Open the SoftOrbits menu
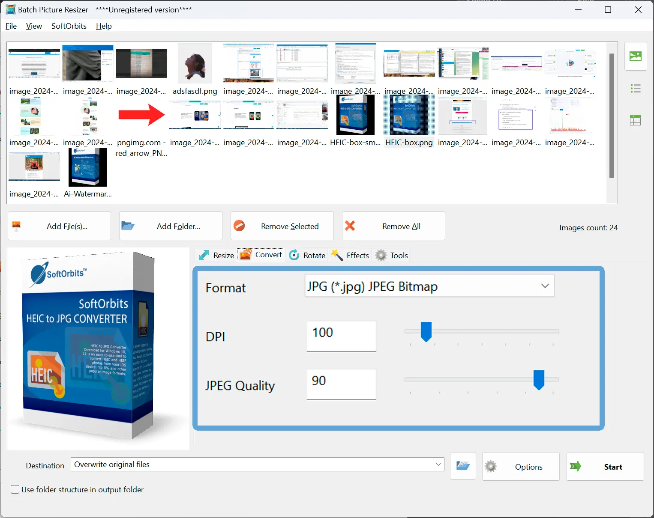654x518 pixels. (x=69, y=26)
